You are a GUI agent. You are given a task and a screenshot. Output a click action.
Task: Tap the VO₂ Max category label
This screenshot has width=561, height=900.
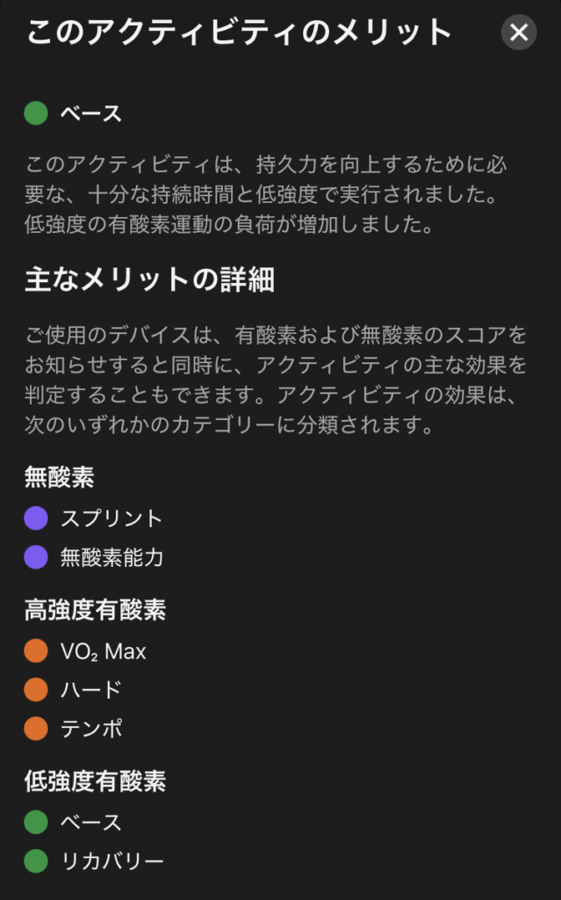click(x=104, y=651)
